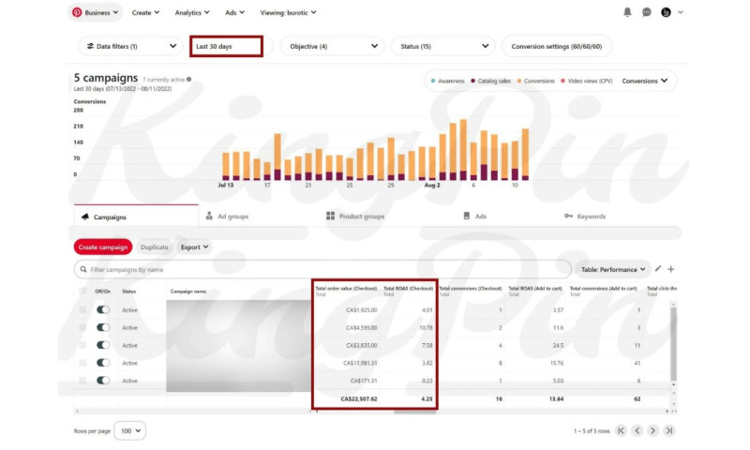Click the Create campaign button

pos(102,247)
